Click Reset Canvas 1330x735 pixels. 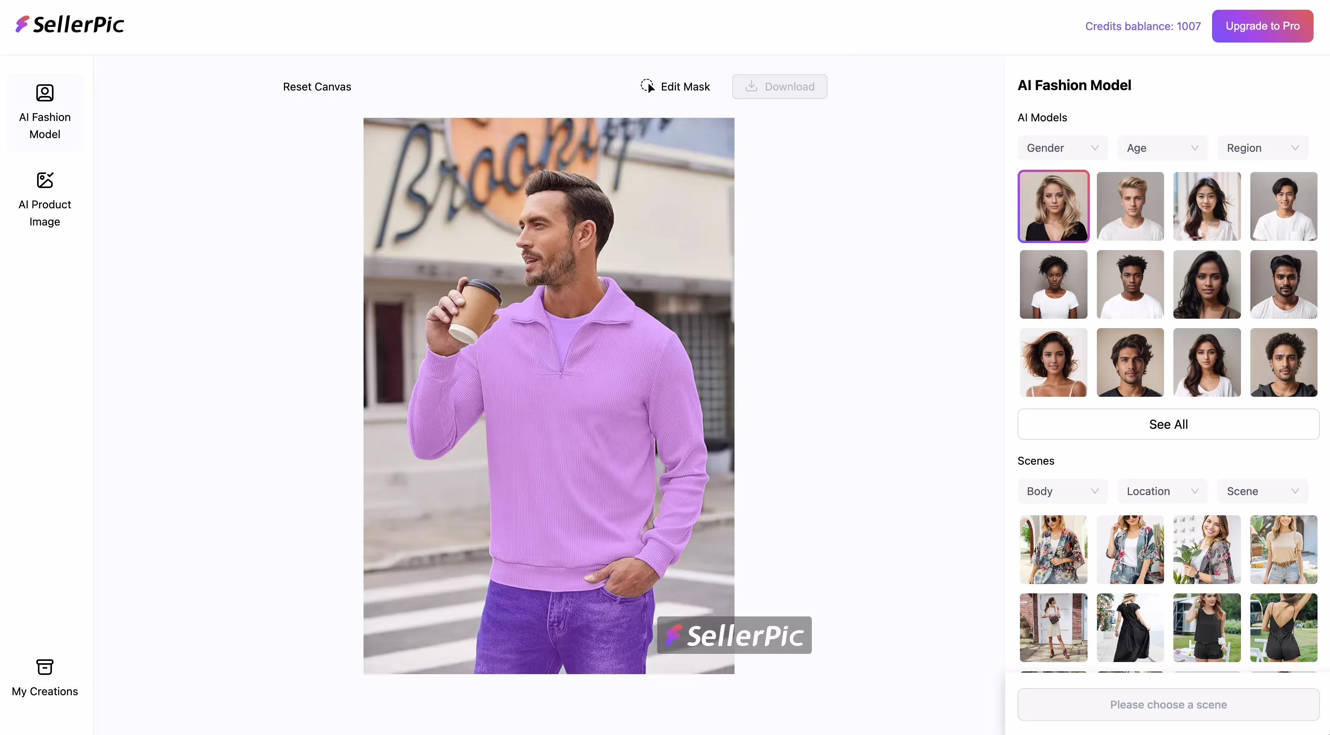point(317,87)
